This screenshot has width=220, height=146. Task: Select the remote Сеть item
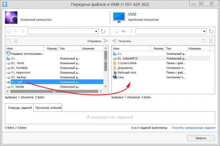point(161,77)
